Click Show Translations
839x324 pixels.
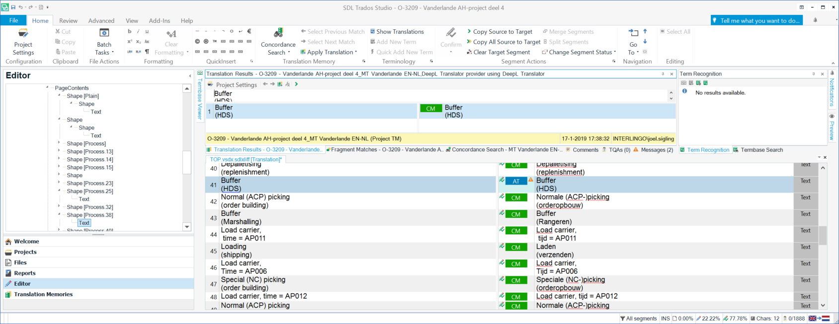point(397,31)
